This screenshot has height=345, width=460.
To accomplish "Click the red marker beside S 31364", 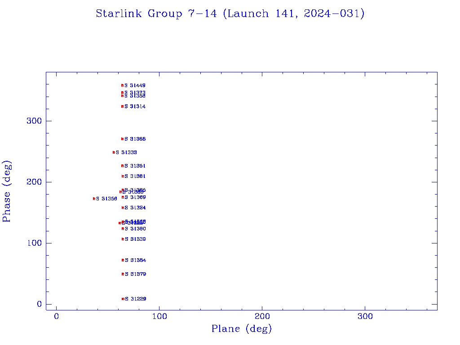I will click(x=123, y=260).
